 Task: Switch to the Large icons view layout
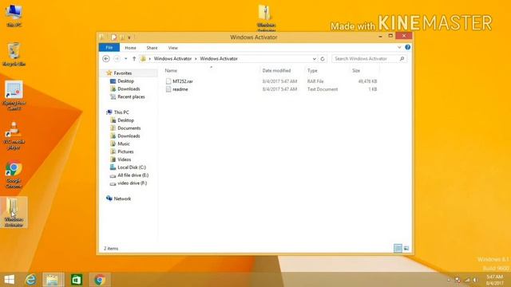[x=406, y=248]
